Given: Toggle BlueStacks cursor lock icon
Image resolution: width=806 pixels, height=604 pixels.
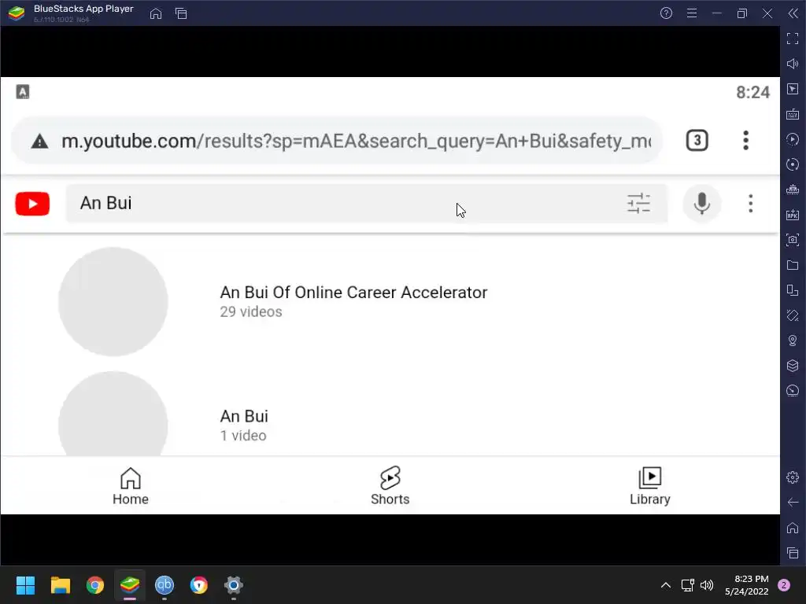Looking at the screenshot, I should click(x=793, y=89).
